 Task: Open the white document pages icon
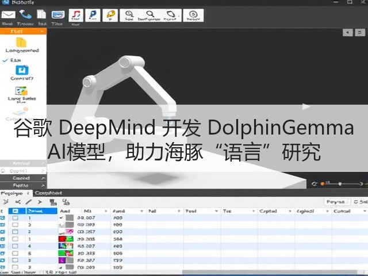pos(41,14)
